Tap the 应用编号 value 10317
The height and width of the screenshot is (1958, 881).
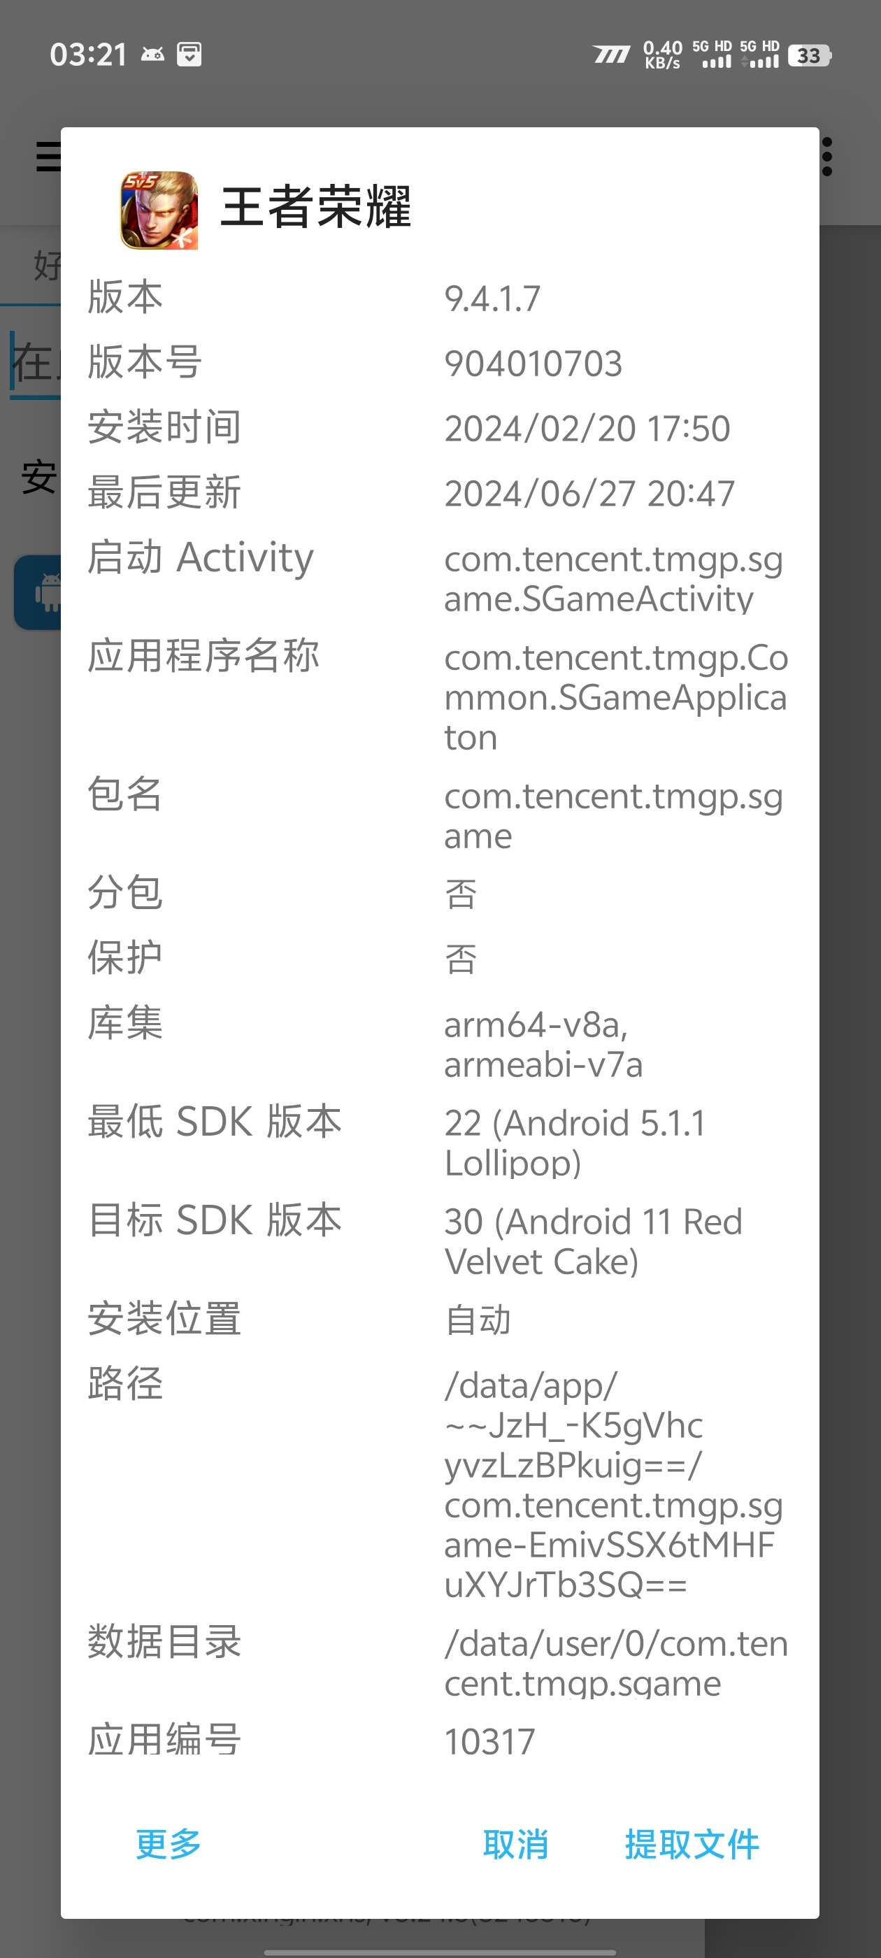(489, 1741)
